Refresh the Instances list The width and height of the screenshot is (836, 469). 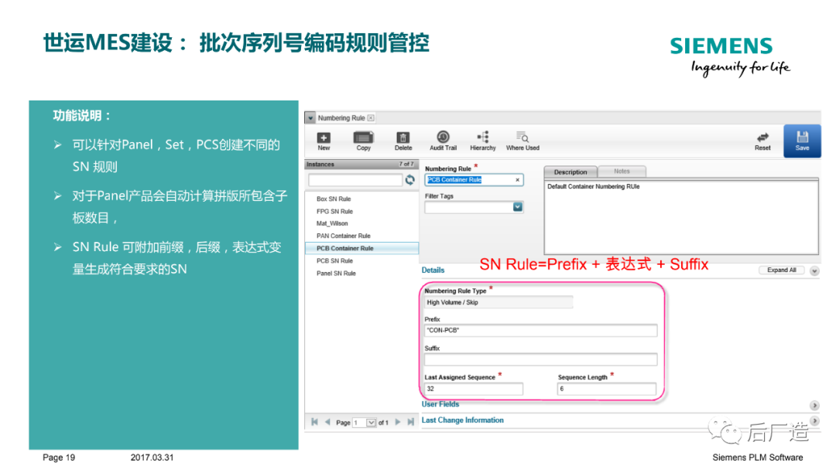click(x=409, y=179)
